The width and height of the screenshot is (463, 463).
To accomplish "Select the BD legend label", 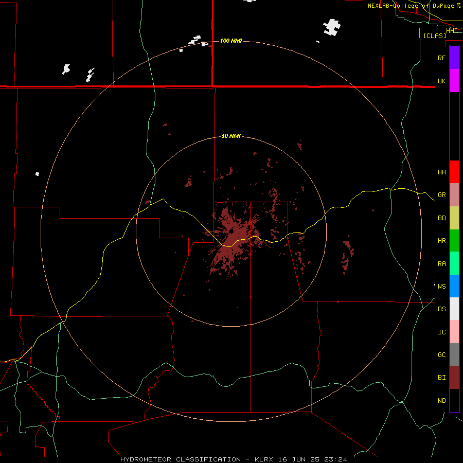I will [x=441, y=218].
